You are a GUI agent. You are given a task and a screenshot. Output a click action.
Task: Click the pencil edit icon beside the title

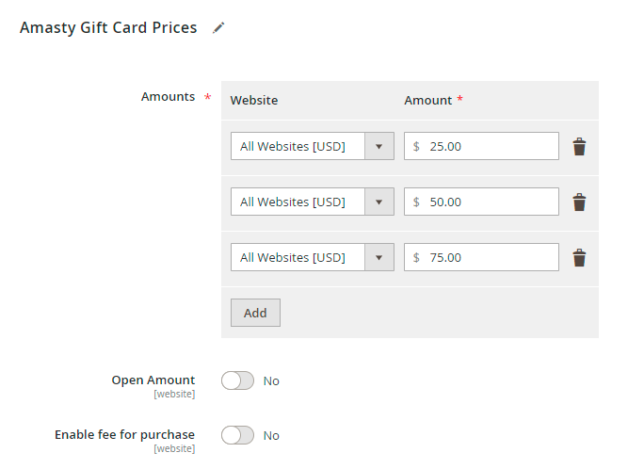218,28
